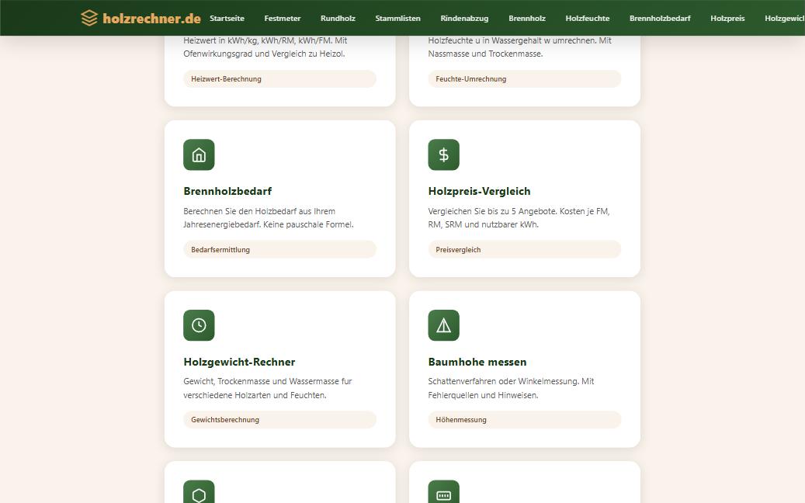805x503 pixels.
Task: Navigate to Brennholz in the top bar
Action: 527,19
